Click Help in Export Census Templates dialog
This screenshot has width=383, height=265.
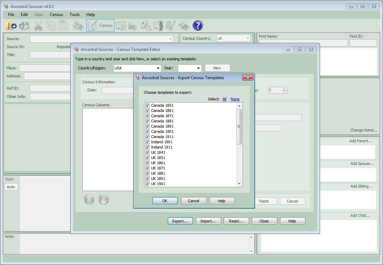[222, 201]
